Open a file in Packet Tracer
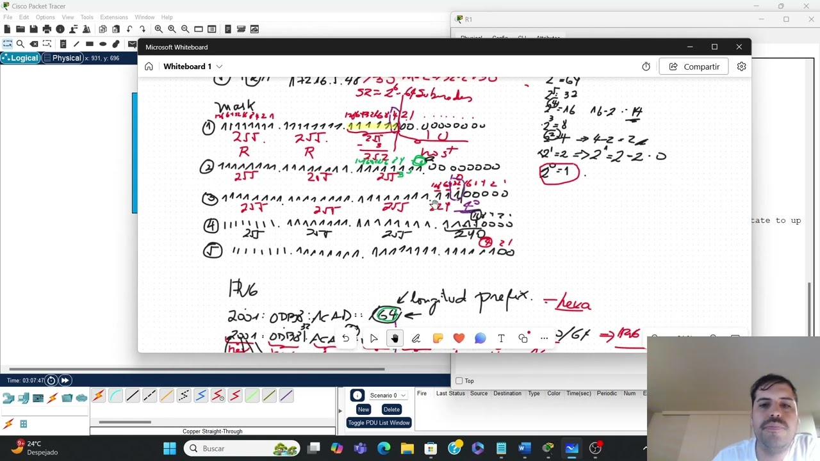The width and height of the screenshot is (820, 461). [x=20, y=29]
